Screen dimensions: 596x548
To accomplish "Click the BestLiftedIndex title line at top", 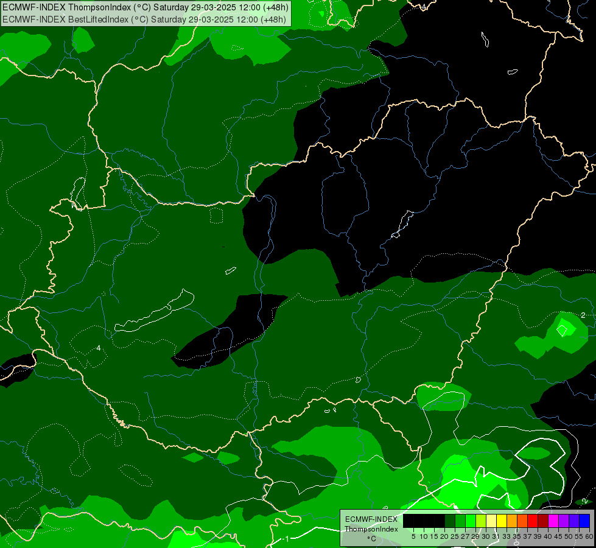I will pos(144,19).
